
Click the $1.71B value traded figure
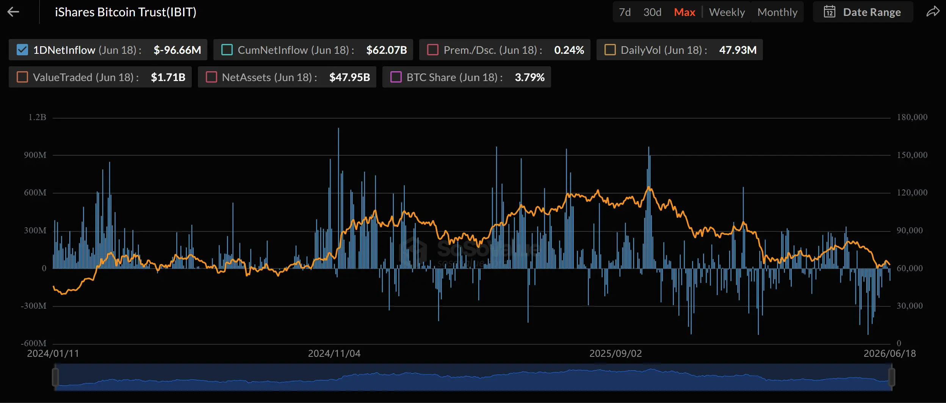(x=168, y=77)
